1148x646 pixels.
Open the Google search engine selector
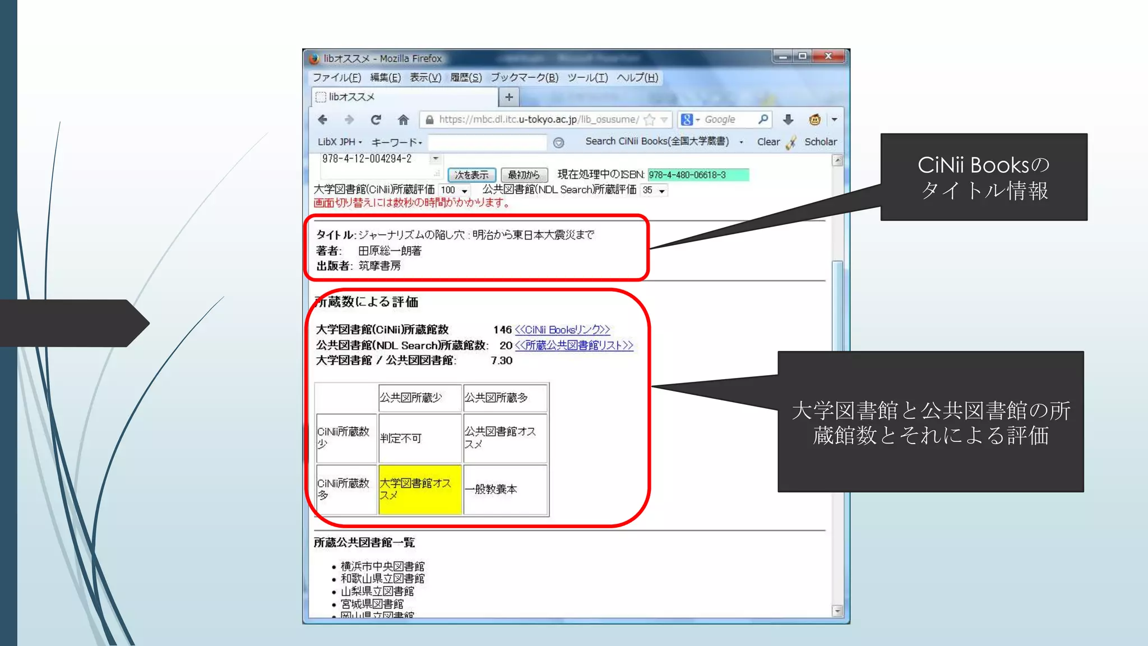tap(690, 119)
